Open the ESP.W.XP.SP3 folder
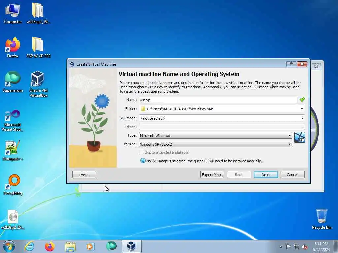This screenshot has height=253, width=338. point(38,47)
